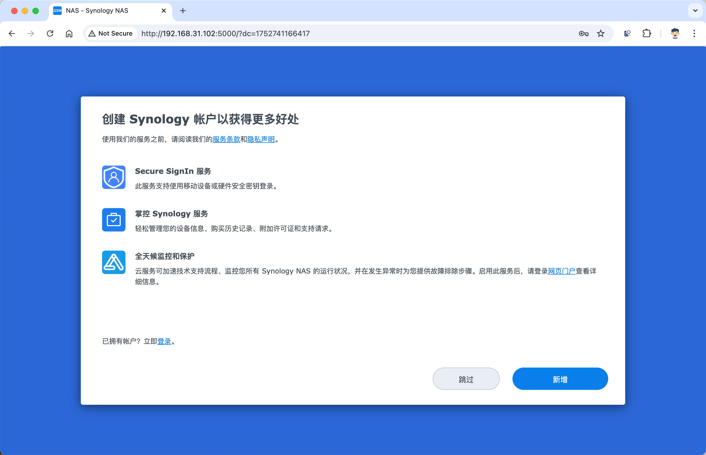Select the NAS - Synology NAS tab
Screen dimensions: 706x455
110,11
